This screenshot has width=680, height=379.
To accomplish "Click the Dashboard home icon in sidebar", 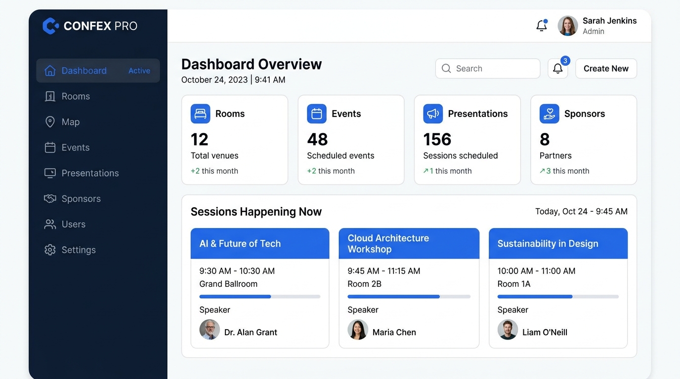I will click(50, 71).
